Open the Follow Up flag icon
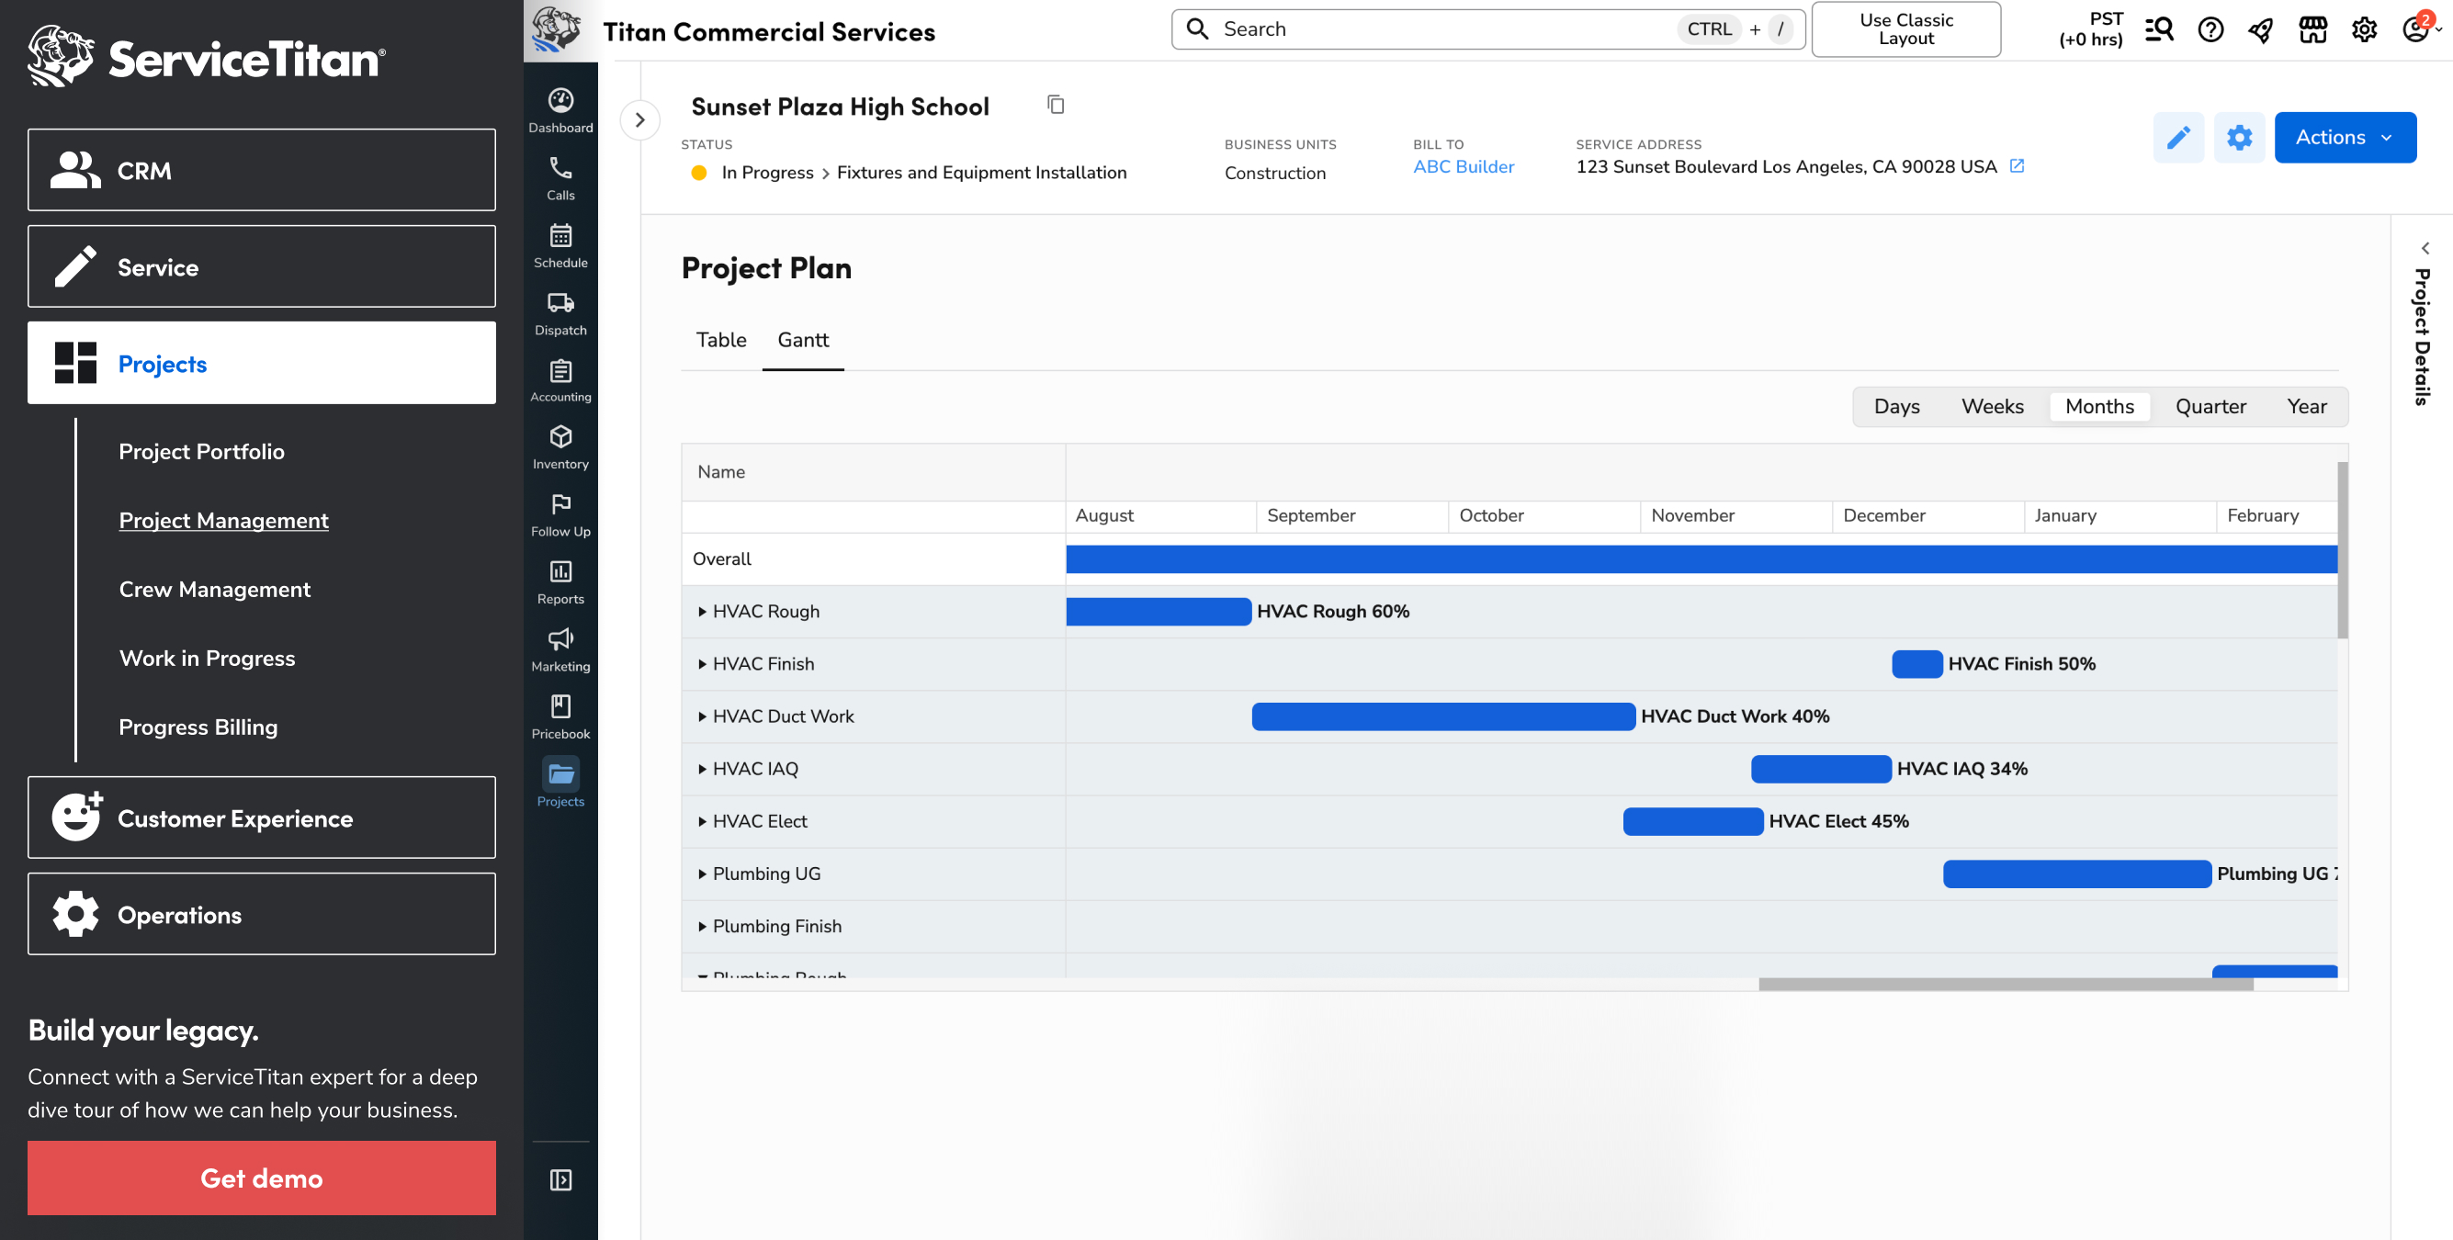The width and height of the screenshot is (2453, 1240). pyautogui.click(x=560, y=514)
